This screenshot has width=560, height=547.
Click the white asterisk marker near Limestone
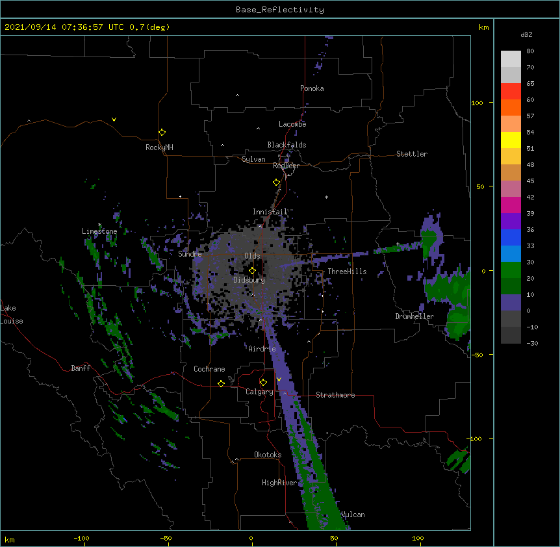tap(99, 225)
